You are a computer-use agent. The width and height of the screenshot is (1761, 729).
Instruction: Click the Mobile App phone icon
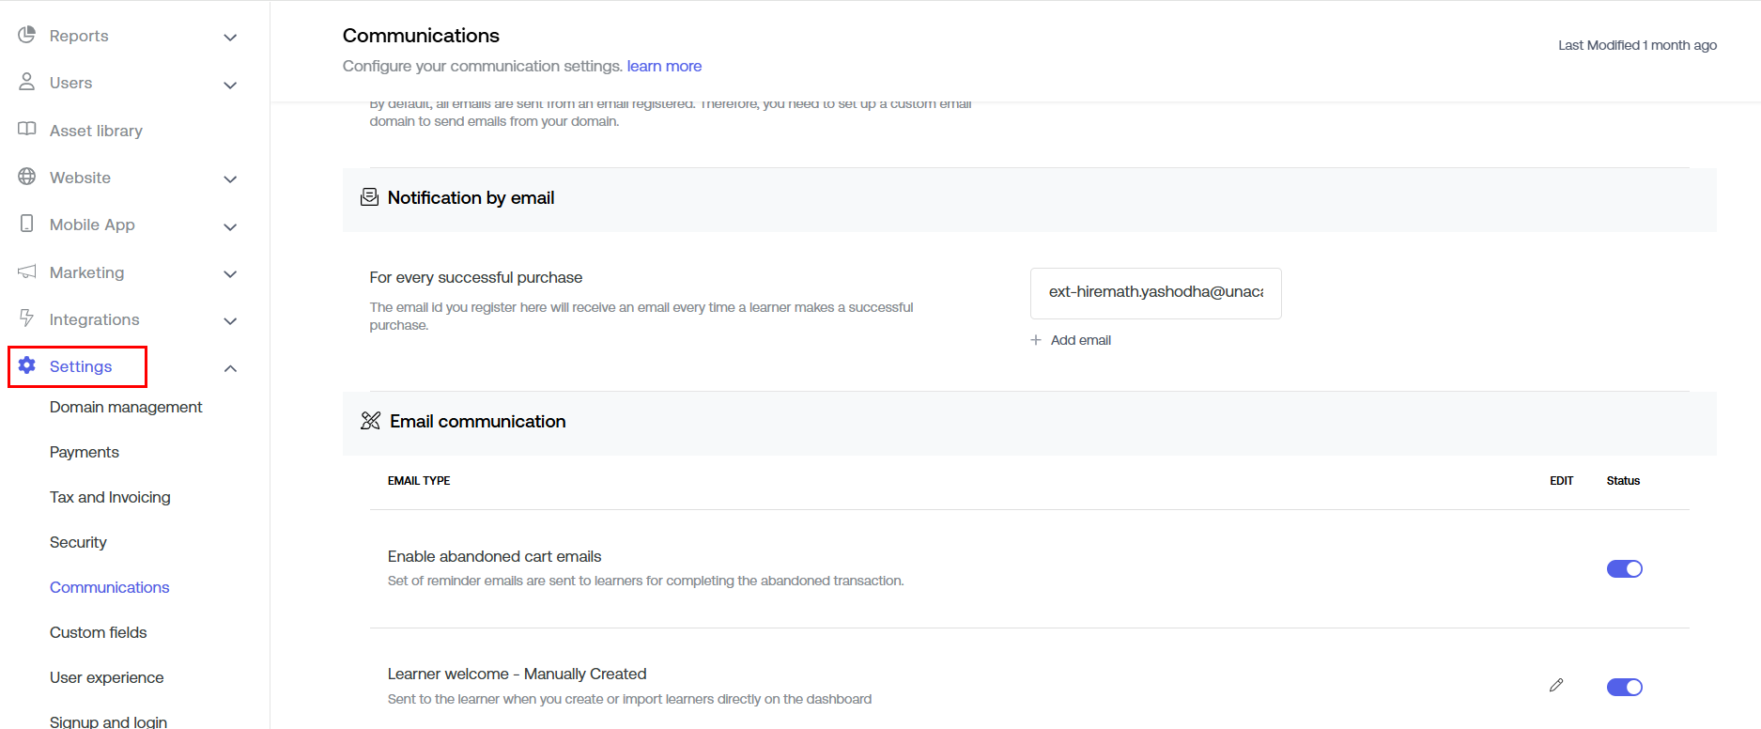(x=27, y=225)
